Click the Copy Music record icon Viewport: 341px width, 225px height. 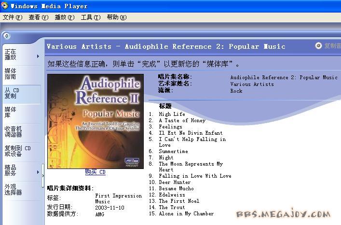click(x=318, y=46)
